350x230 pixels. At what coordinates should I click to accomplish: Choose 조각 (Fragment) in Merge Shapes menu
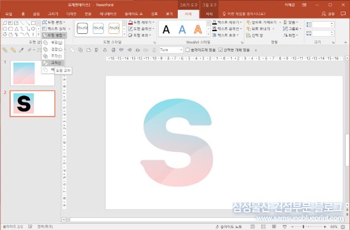53,56
